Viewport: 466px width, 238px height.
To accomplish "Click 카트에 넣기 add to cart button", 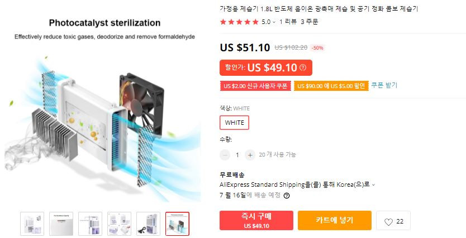I will [x=335, y=221].
